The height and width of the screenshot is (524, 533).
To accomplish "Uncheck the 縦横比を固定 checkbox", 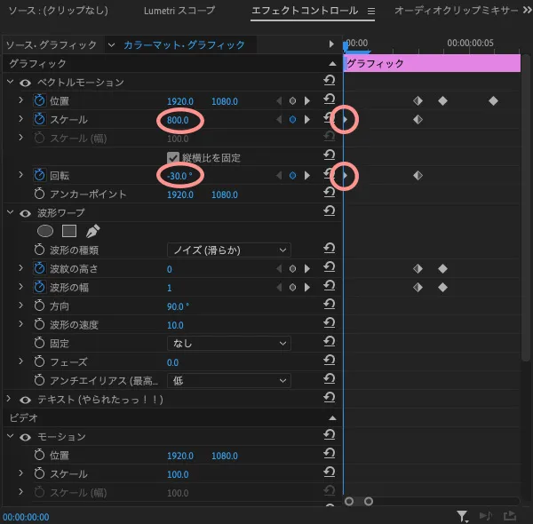I will (173, 157).
